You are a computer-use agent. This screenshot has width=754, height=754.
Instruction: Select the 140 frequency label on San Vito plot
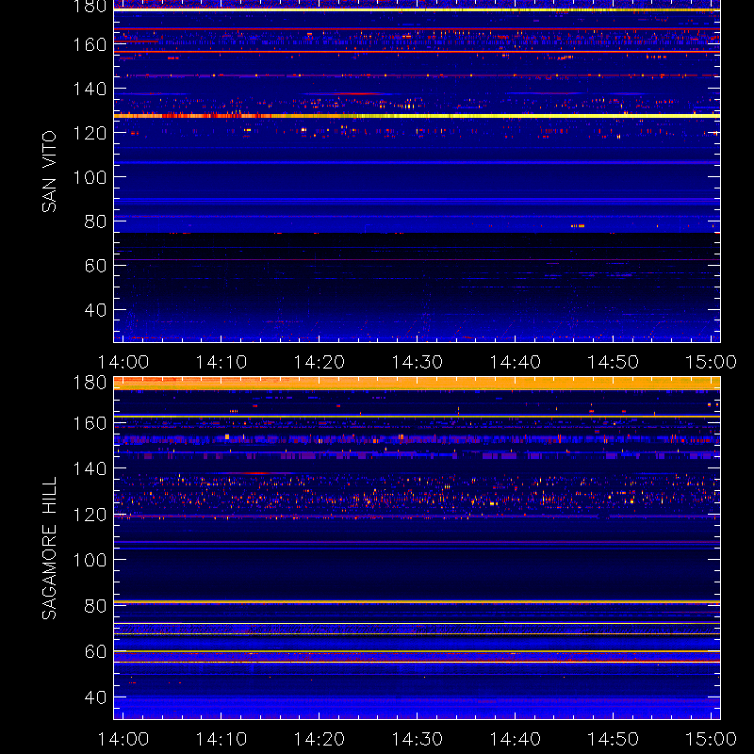click(x=90, y=89)
